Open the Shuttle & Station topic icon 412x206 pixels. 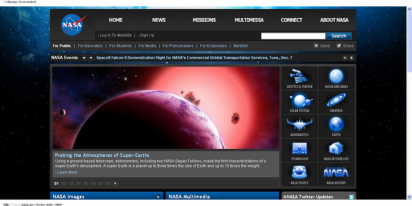(x=299, y=78)
